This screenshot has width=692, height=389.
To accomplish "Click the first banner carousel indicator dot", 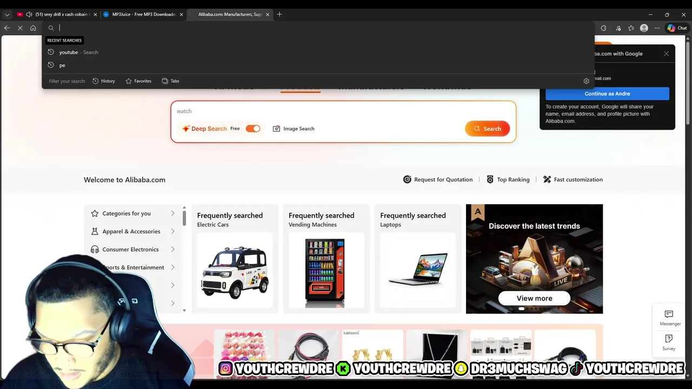I will coord(522,308).
